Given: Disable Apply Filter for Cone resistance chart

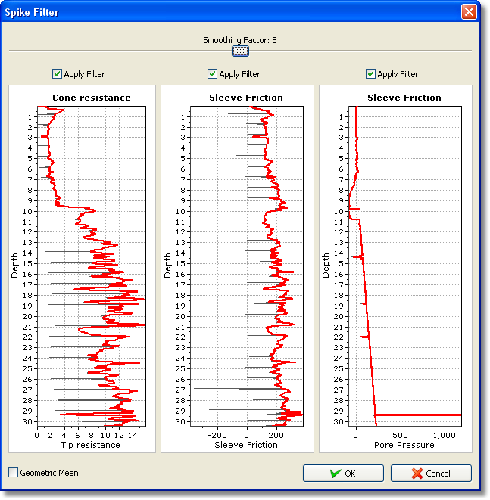Looking at the screenshot, I should [57, 74].
